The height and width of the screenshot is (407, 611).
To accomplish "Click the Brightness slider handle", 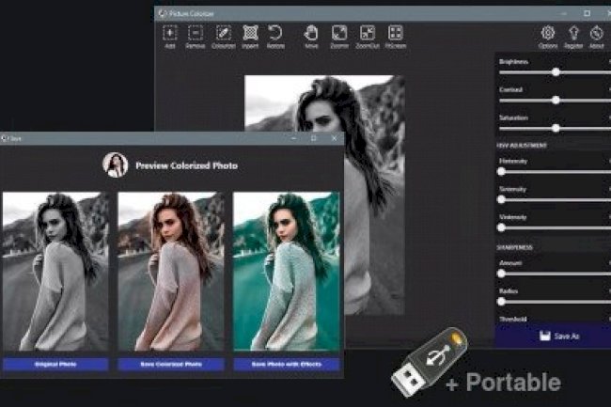I will (x=556, y=71).
